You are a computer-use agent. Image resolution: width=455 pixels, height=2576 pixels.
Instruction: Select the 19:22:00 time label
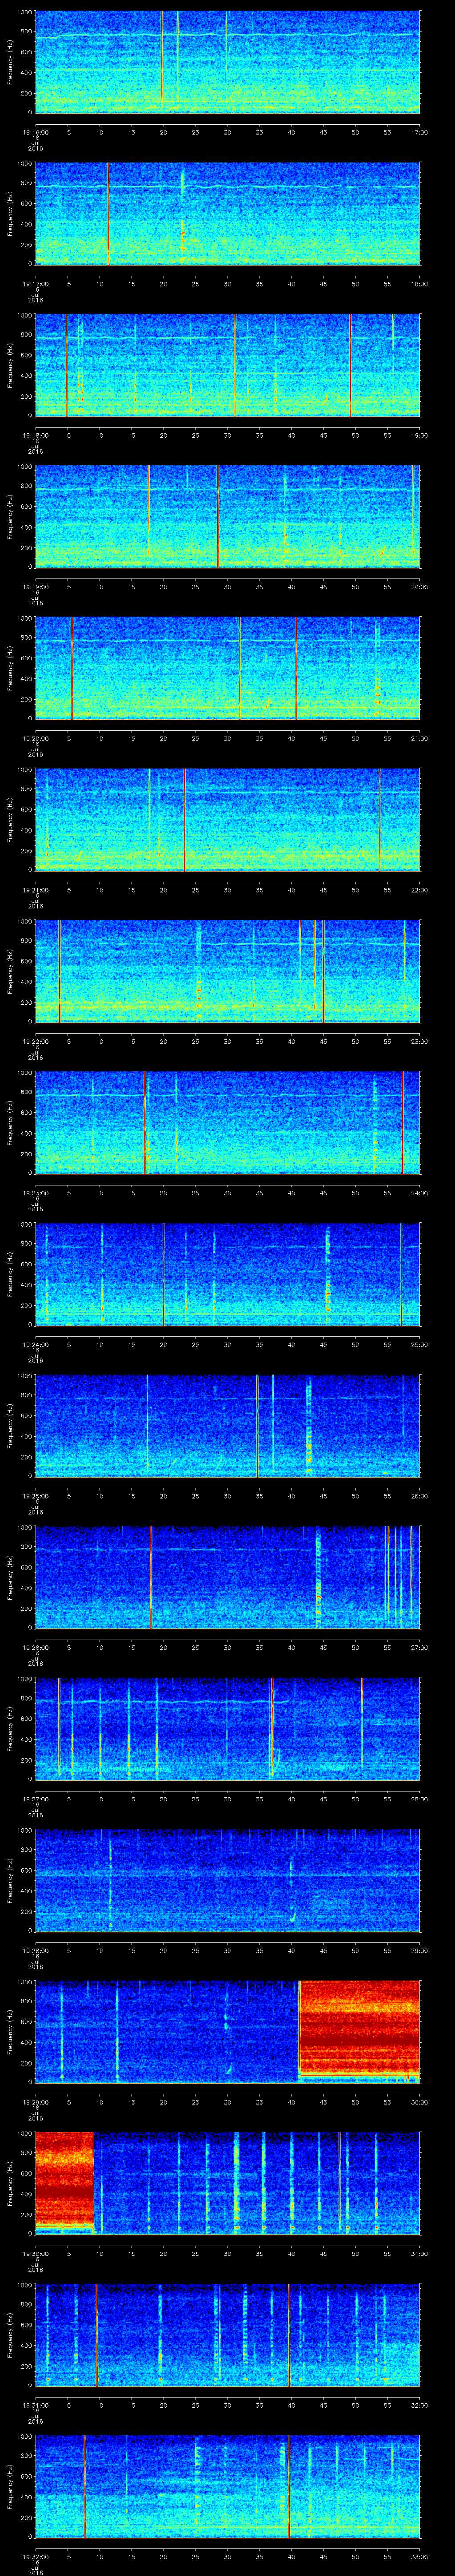[x=35, y=1041]
